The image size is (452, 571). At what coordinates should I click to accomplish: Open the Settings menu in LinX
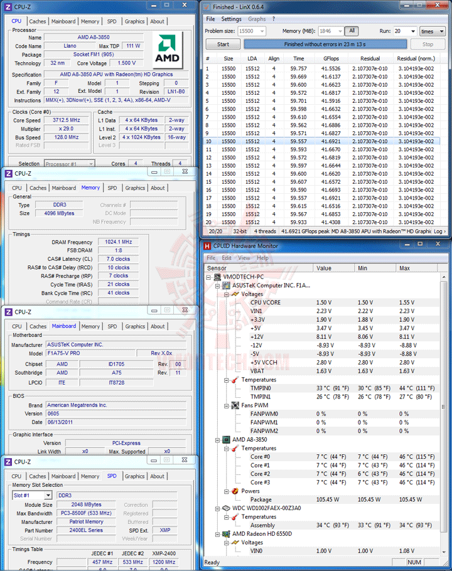tap(231, 19)
